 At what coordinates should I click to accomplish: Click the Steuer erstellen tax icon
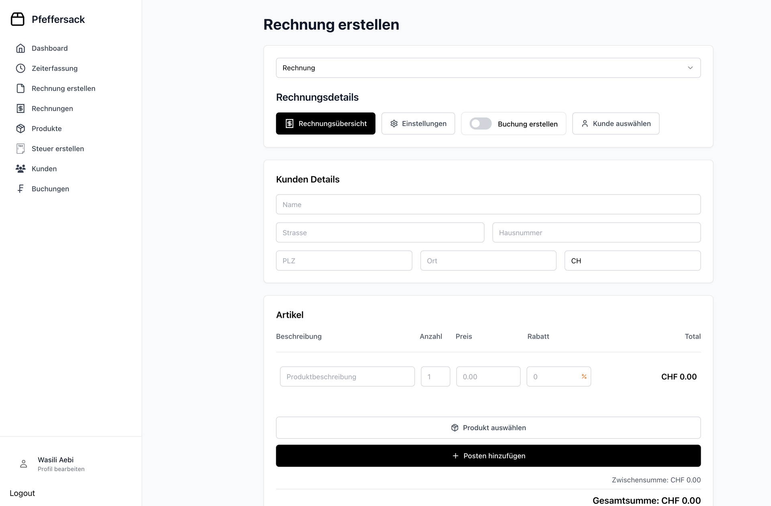click(20, 148)
